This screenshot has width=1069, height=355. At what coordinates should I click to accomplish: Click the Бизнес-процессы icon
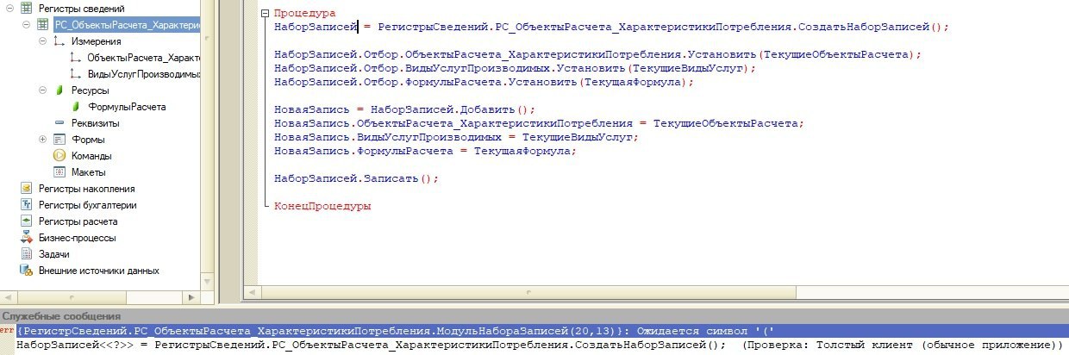point(26,238)
